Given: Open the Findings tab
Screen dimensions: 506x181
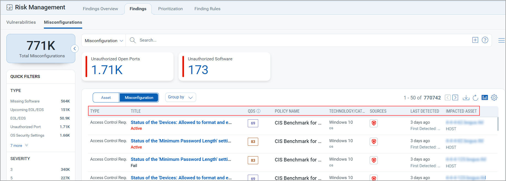Looking at the screenshot, I should point(138,9).
